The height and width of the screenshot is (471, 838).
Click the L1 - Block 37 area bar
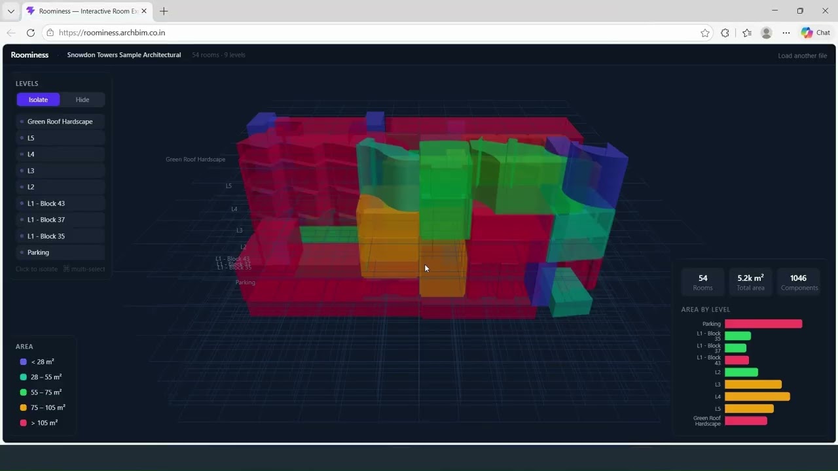pos(735,348)
